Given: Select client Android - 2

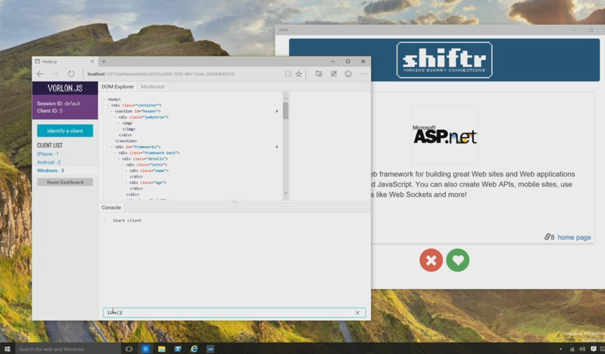Looking at the screenshot, I should pyautogui.click(x=48, y=163).
